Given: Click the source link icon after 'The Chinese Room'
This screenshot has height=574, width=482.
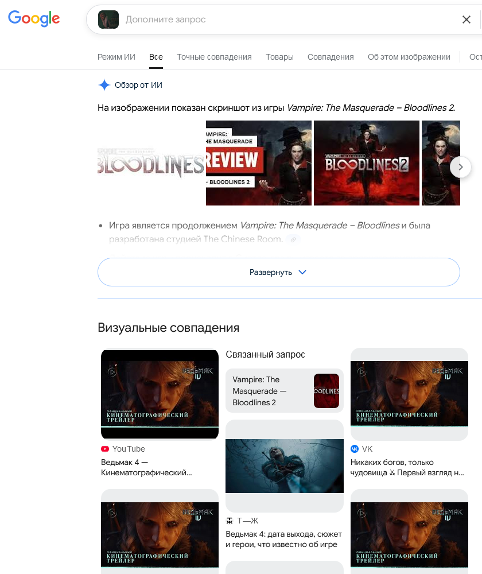Looking at the screenshot, I should point(293,239).
